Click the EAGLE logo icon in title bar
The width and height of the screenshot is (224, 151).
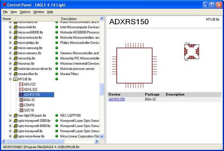(x=4, y=4)
